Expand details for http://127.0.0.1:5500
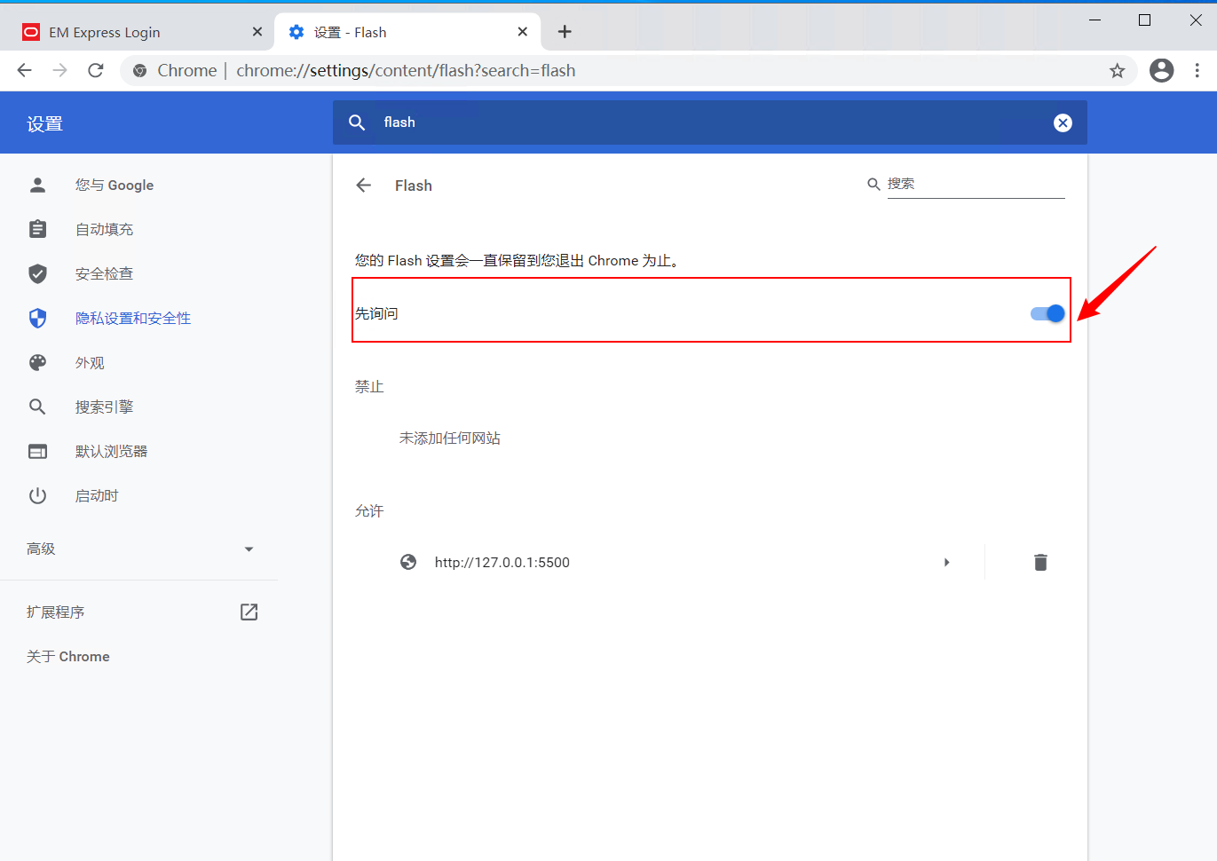The width and height of the screenshot is (1217, 861). click(x=946, y=562)
